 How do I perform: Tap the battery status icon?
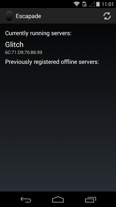point(98,4)
